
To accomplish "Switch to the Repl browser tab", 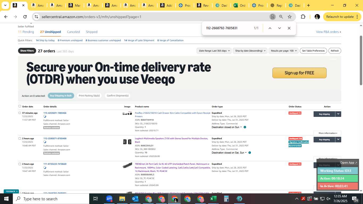I will pyautogui.click(x=276, y=5).
